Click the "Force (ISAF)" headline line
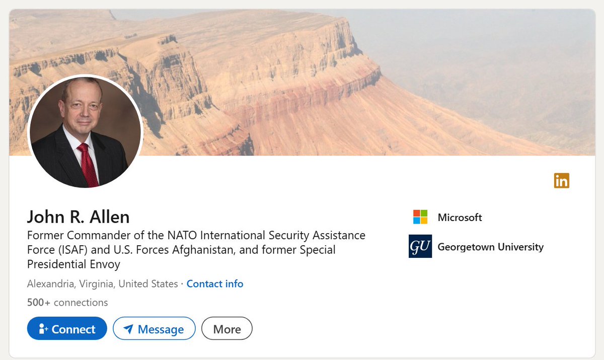The width and height of the screenshot is (604, 360). coord(181,250)
